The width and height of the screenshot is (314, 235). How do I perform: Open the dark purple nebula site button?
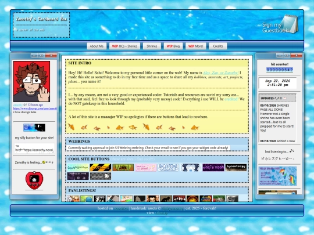(x=78, y=176)
